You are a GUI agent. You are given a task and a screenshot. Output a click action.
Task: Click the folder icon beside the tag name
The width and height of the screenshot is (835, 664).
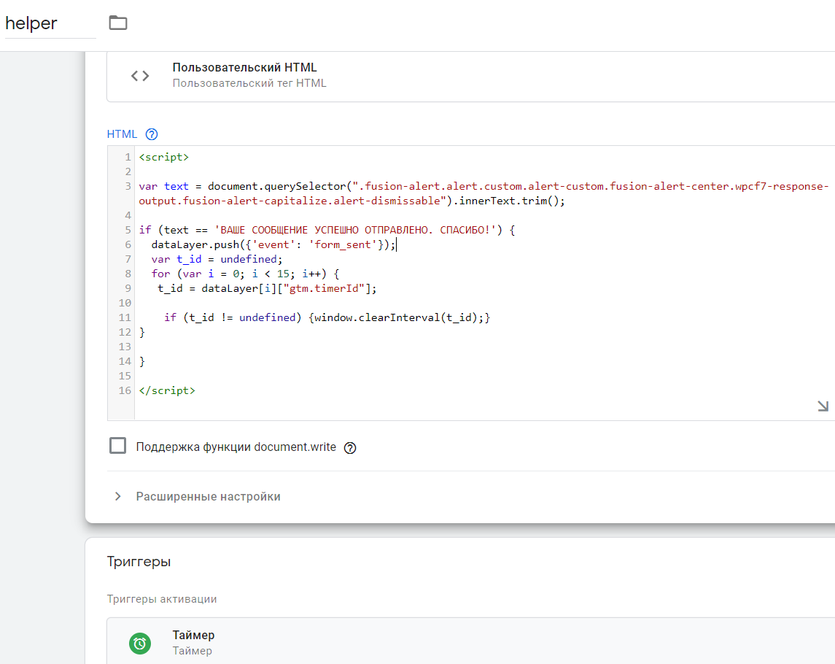pos(117,23)
